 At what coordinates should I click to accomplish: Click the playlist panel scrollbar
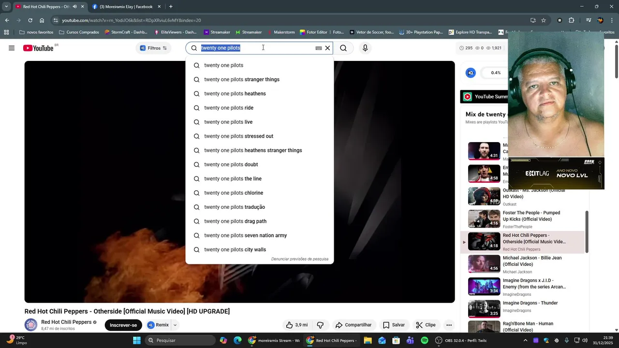587,232
